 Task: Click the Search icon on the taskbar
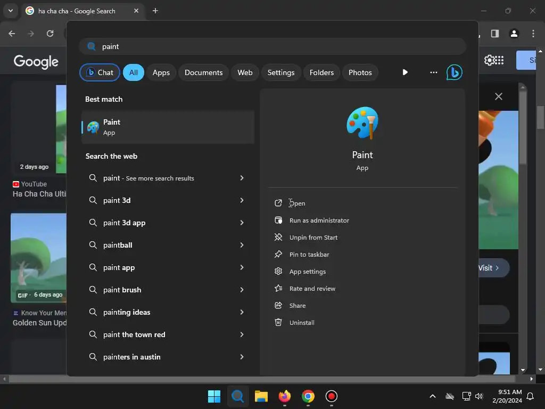pyautogui.click(x=238, y=396)
